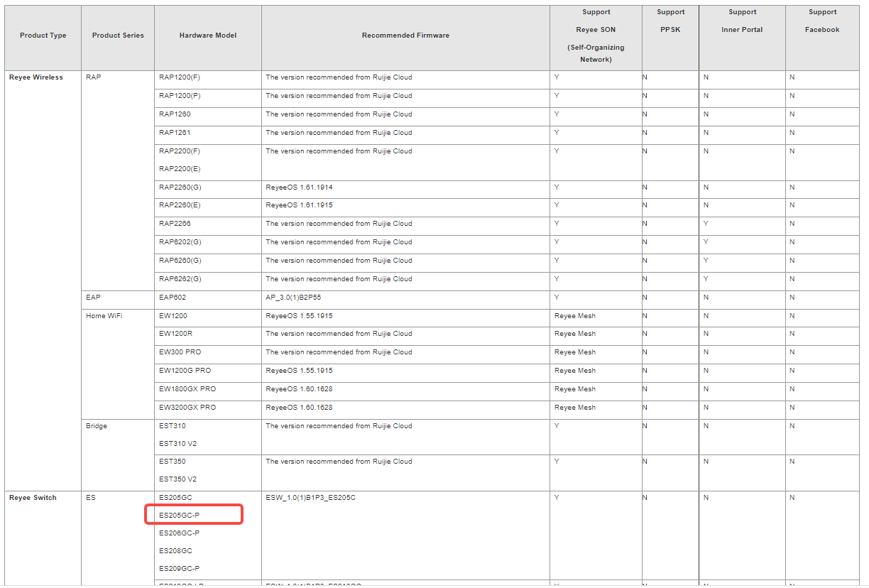Click Reyee Mesh in the EW3200GX PRO row
869x588 pixels.
575,408
